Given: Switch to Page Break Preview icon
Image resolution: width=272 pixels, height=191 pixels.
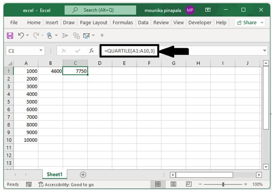Looking at the screenshot, I should pos(188,184).
